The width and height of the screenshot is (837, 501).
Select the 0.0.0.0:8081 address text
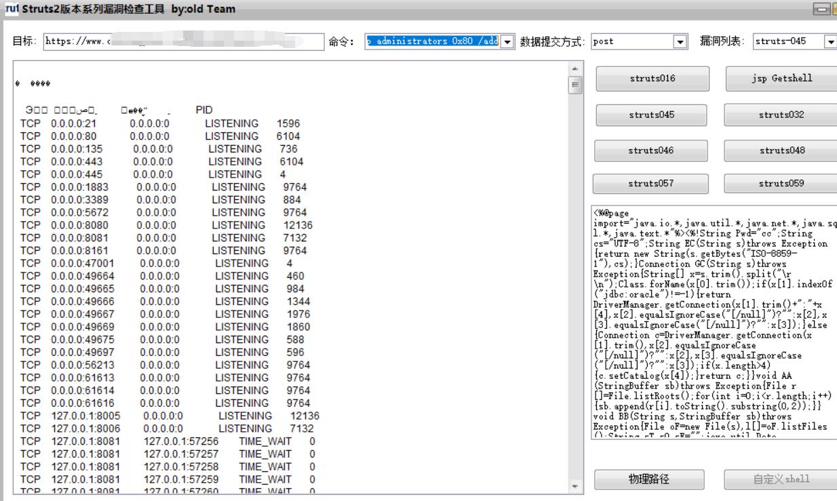pos(79,238)
